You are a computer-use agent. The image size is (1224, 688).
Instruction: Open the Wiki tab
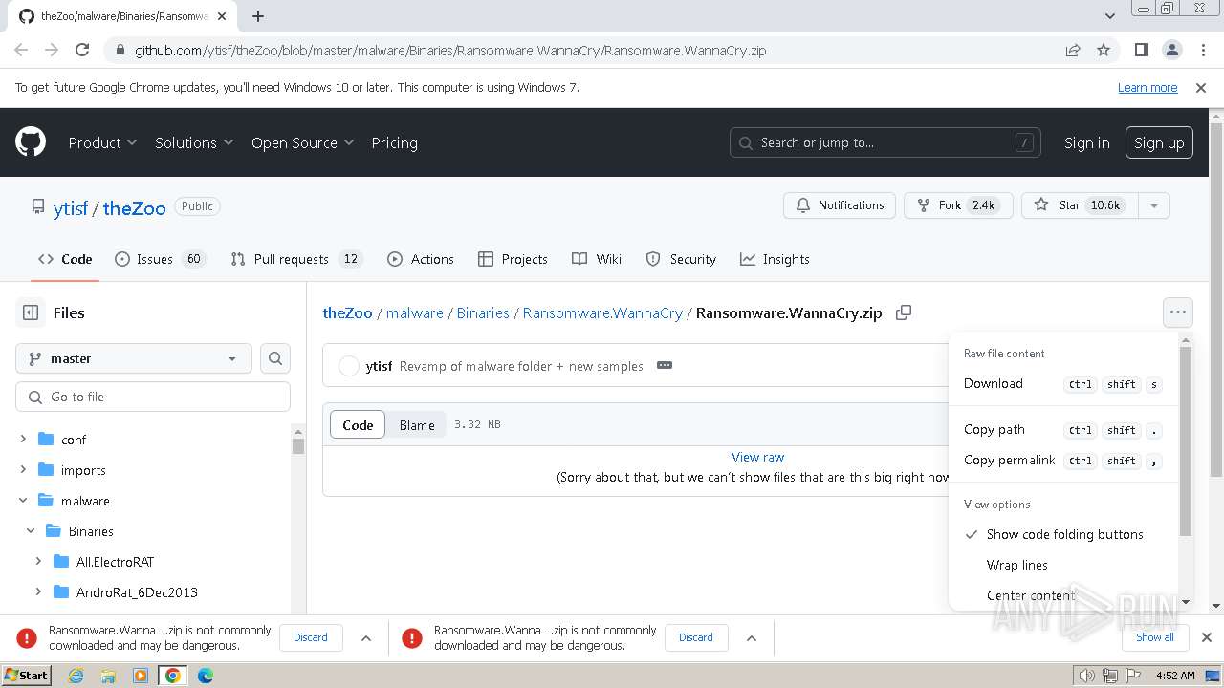(597, 259)
